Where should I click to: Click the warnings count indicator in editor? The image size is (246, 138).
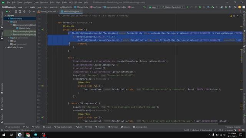[233, 16]
